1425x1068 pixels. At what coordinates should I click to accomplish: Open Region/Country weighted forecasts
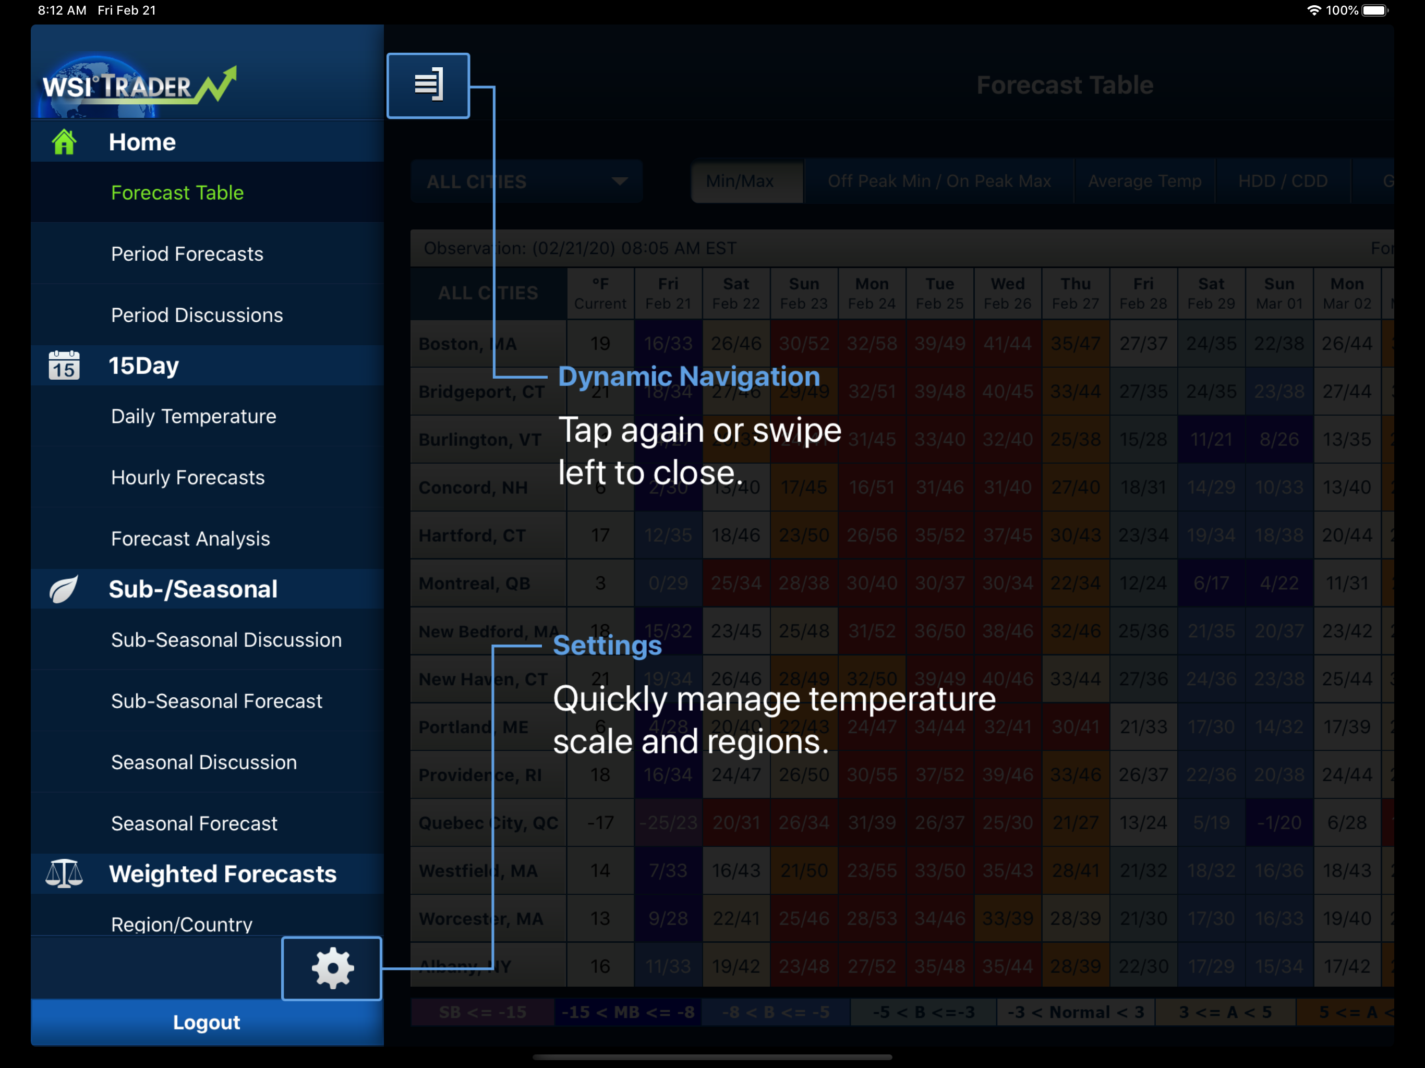point(208,916)
